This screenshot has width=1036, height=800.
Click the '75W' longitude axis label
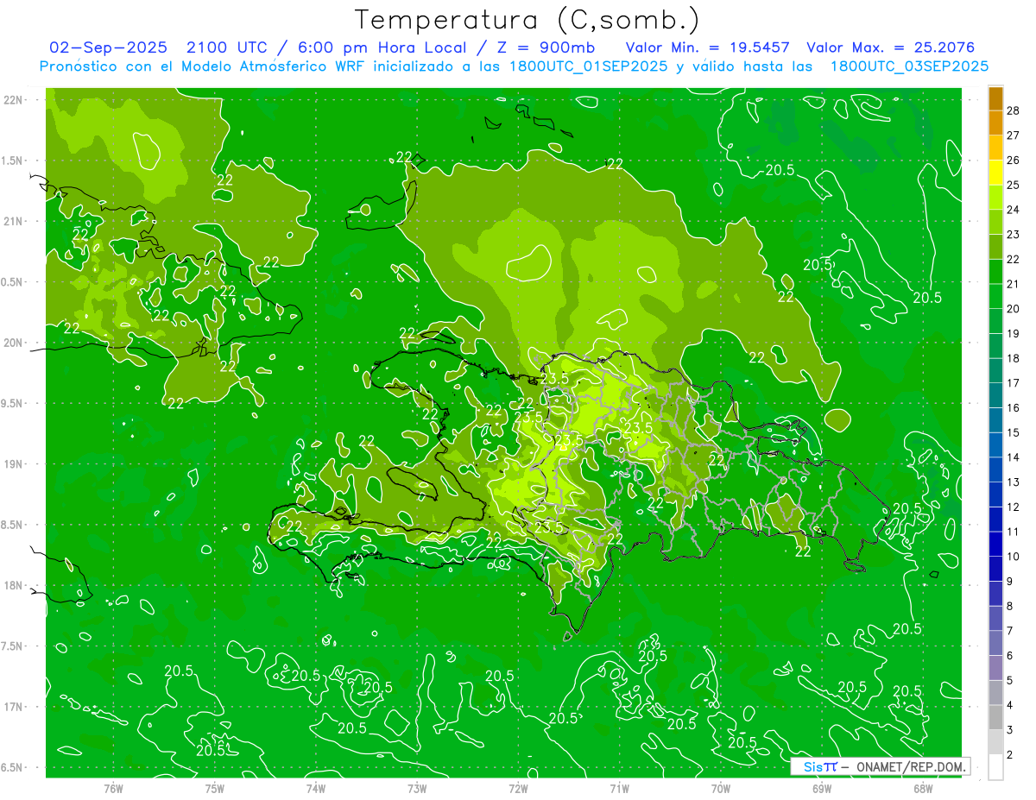[x=214, y=788]
